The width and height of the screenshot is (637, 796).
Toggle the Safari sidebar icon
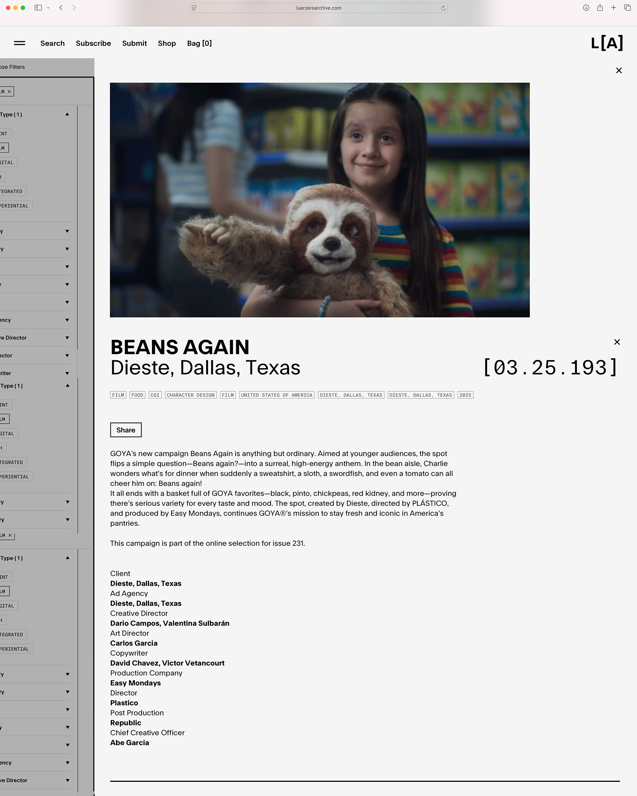[38, 8]
